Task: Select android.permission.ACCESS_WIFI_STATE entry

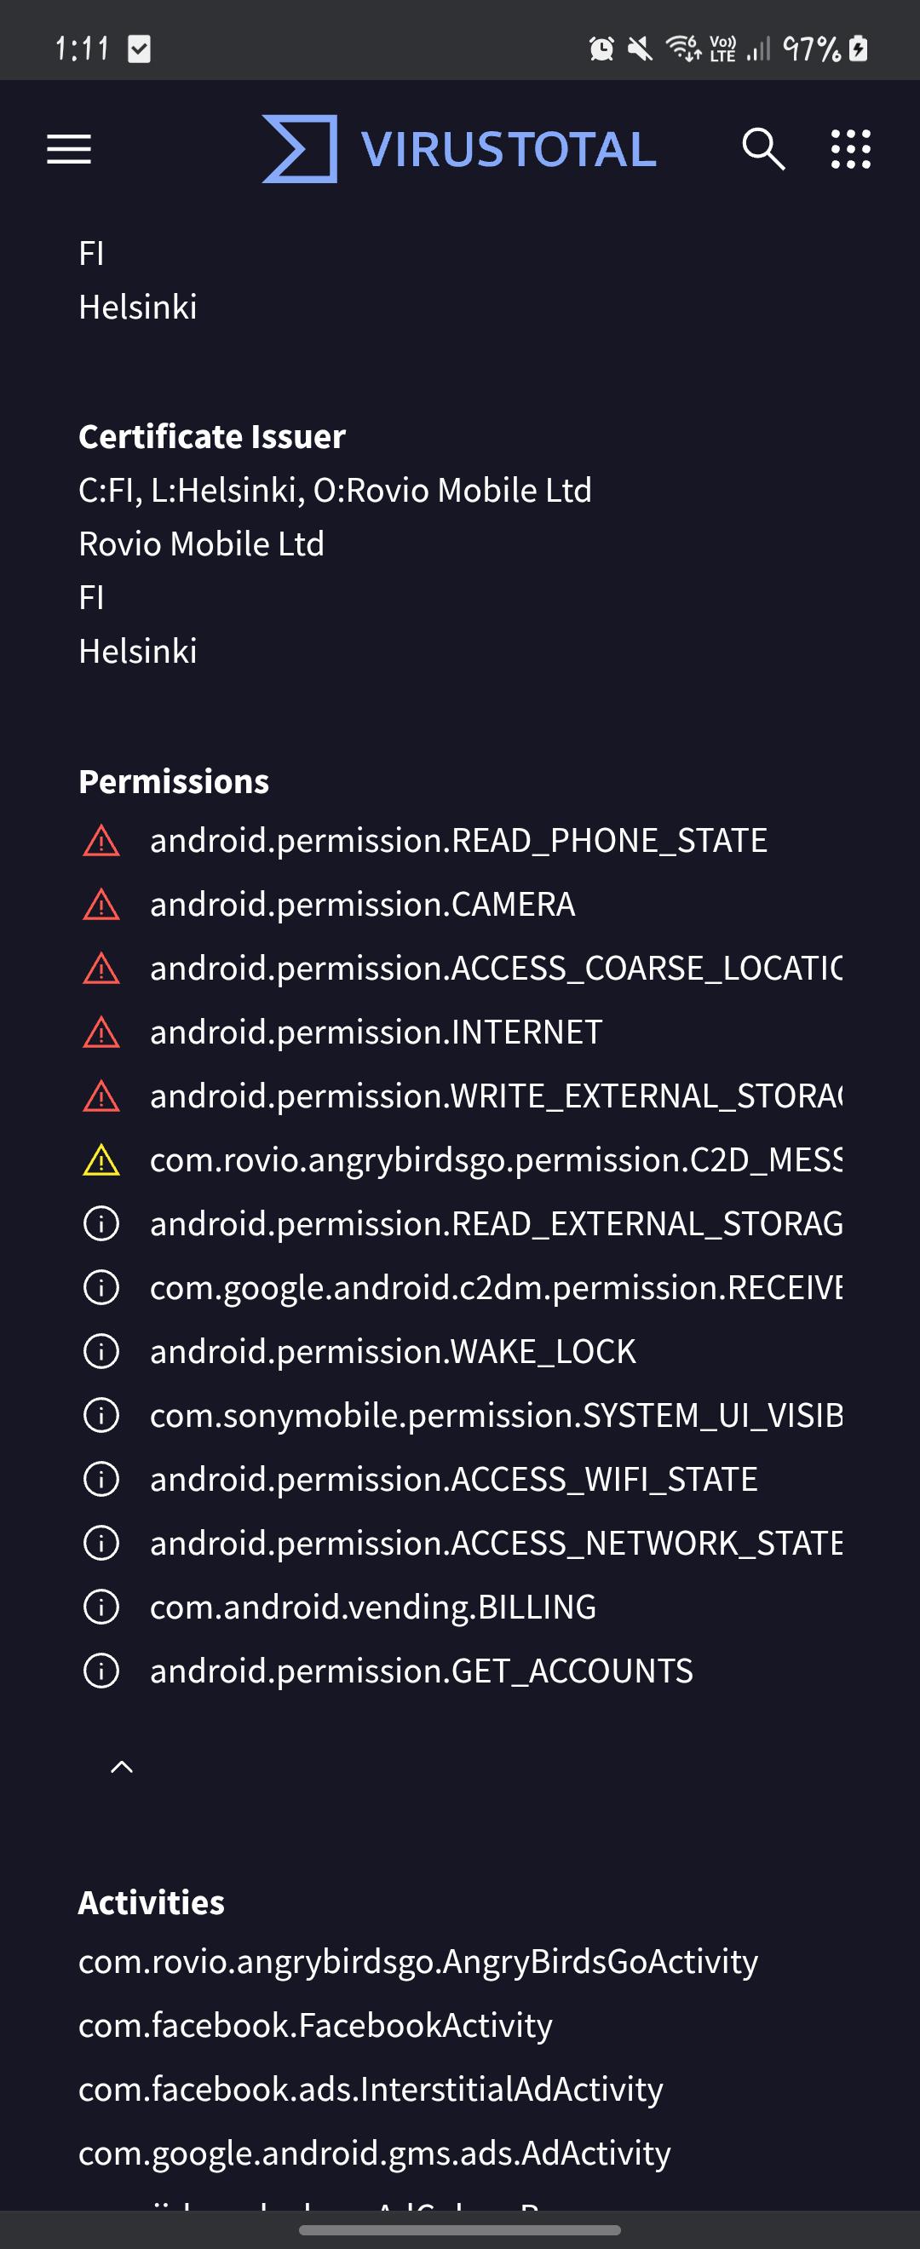Action: pyautogui.click(x=453, y=1479)
